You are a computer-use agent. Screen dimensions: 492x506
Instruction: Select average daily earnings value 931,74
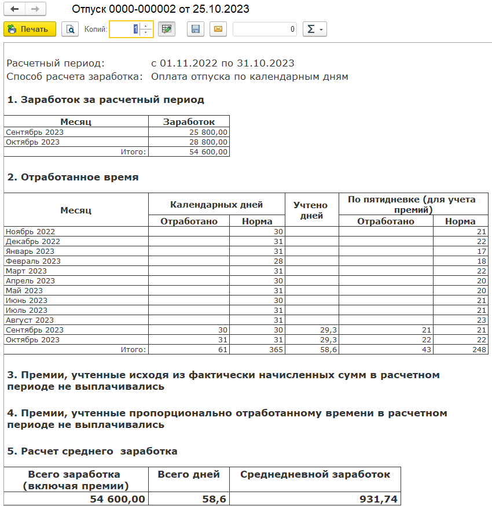(315, 499)
